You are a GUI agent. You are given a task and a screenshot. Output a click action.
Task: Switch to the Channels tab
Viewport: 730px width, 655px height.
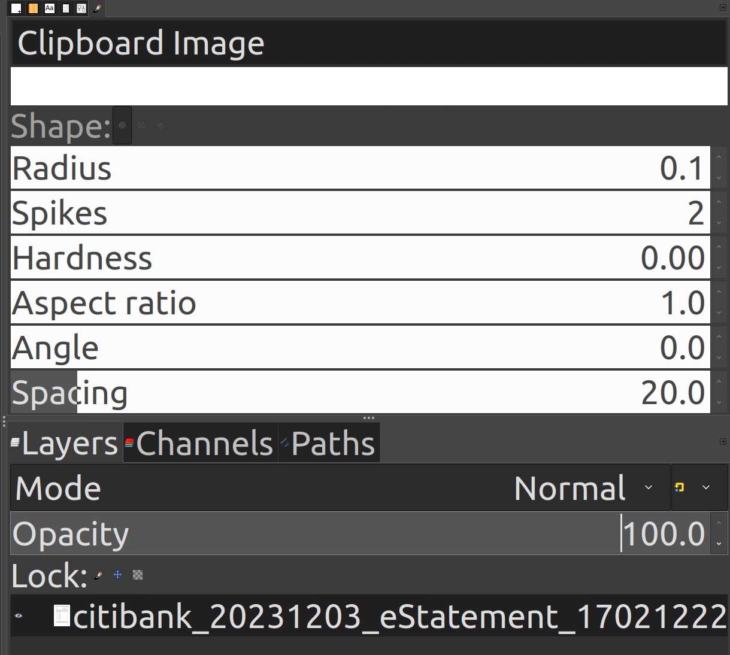pyautogui.click(x=200, y=444)
